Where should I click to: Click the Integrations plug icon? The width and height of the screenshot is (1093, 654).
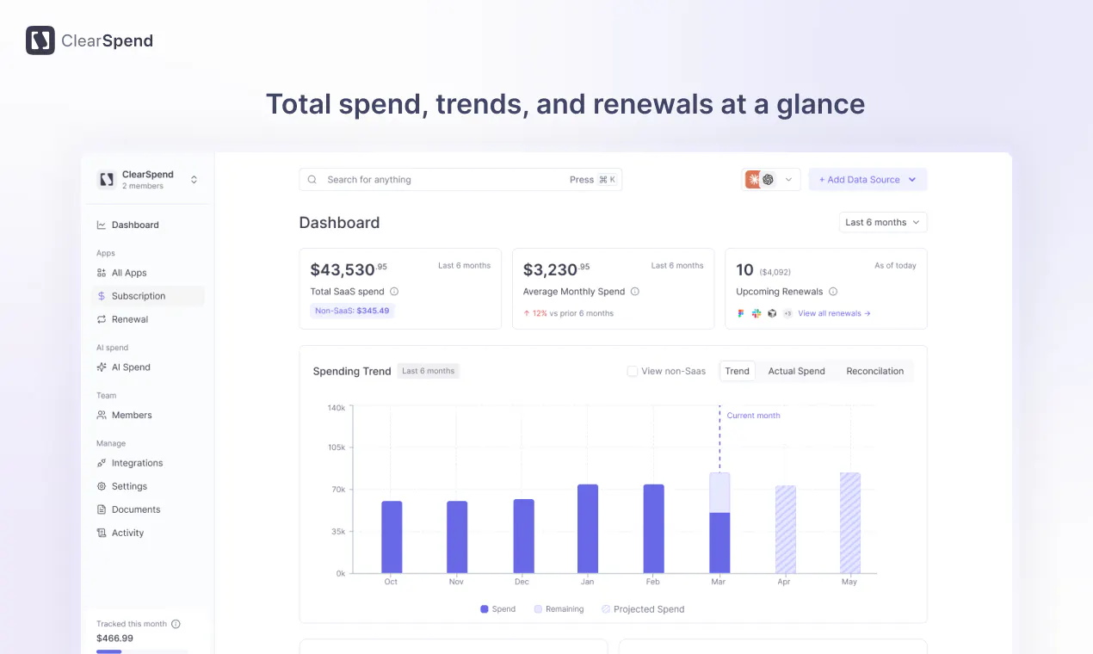click(102, 463)
